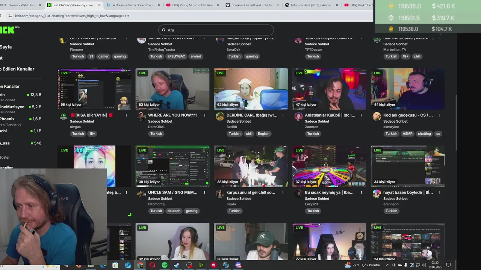Image resolution: width=481 pixels, height=270 pixels.
Task: Open Steam from the taskbar
Action: tap(177, 265)
